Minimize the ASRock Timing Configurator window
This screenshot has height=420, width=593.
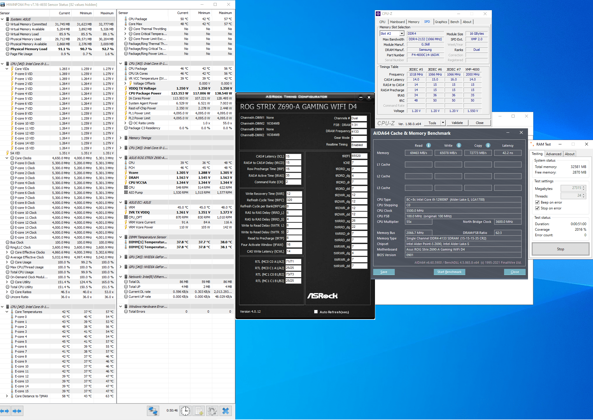361,97
